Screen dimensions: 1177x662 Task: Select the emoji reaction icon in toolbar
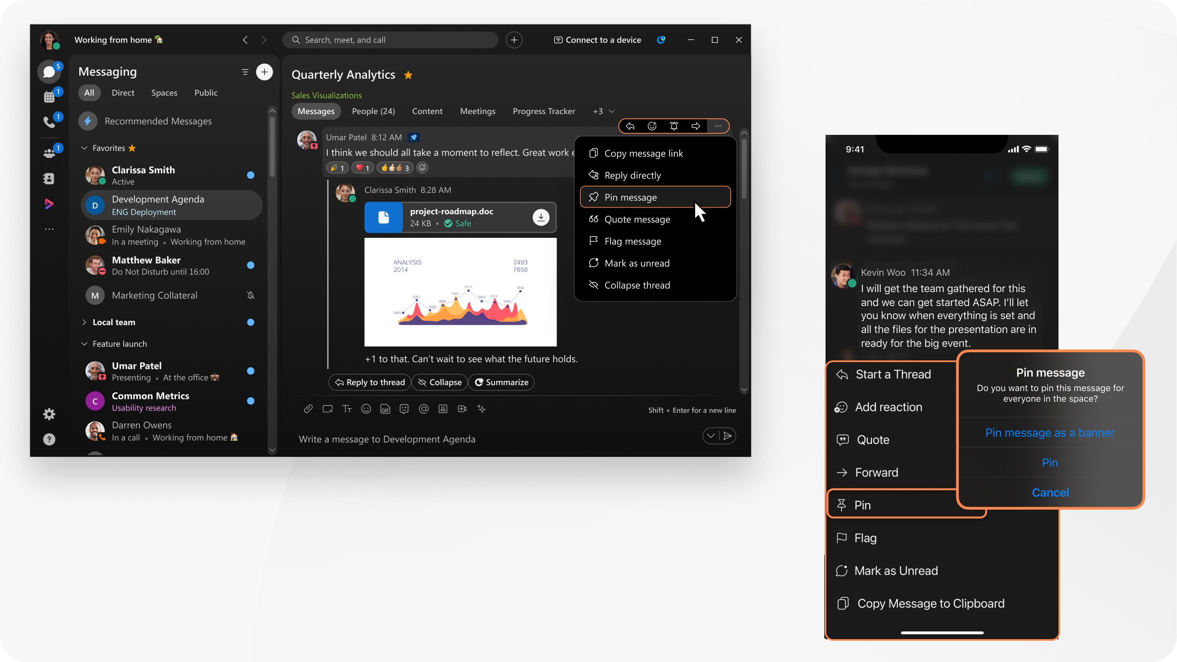(653, 126)
